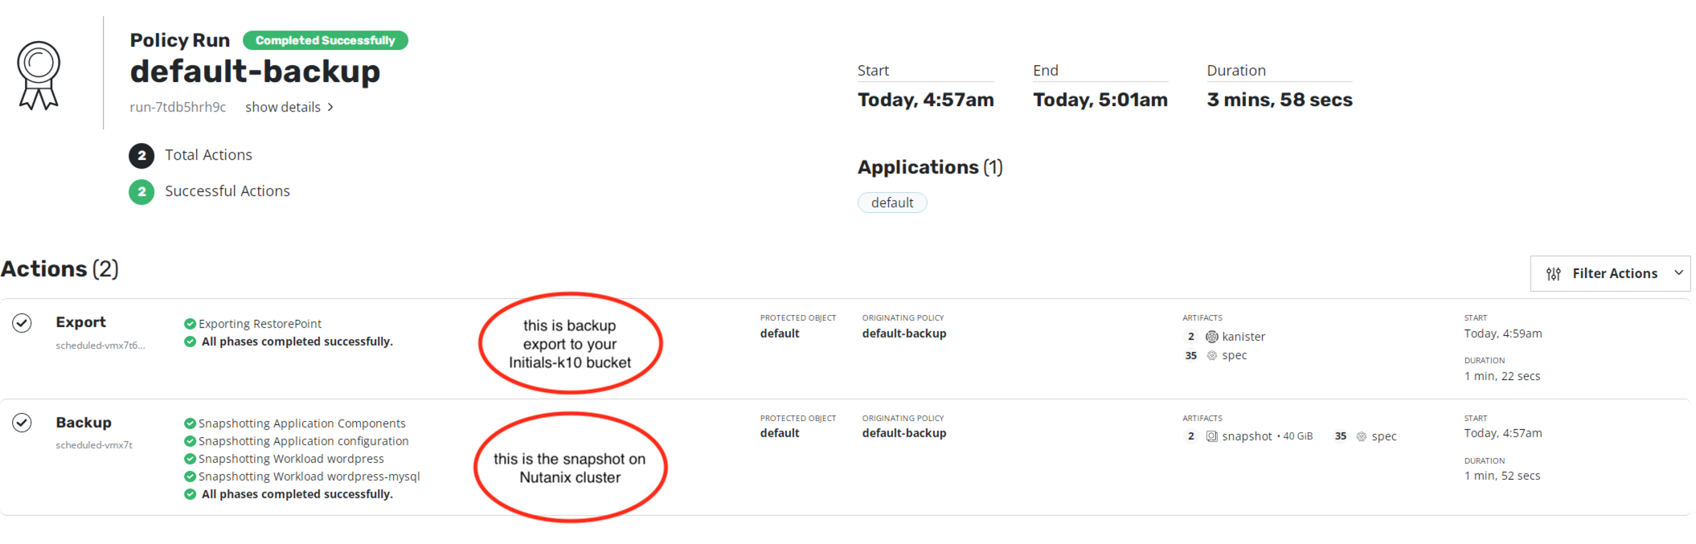Click the Total Actions count badge
Screen dimensions: 1696x544
point(141,155)
